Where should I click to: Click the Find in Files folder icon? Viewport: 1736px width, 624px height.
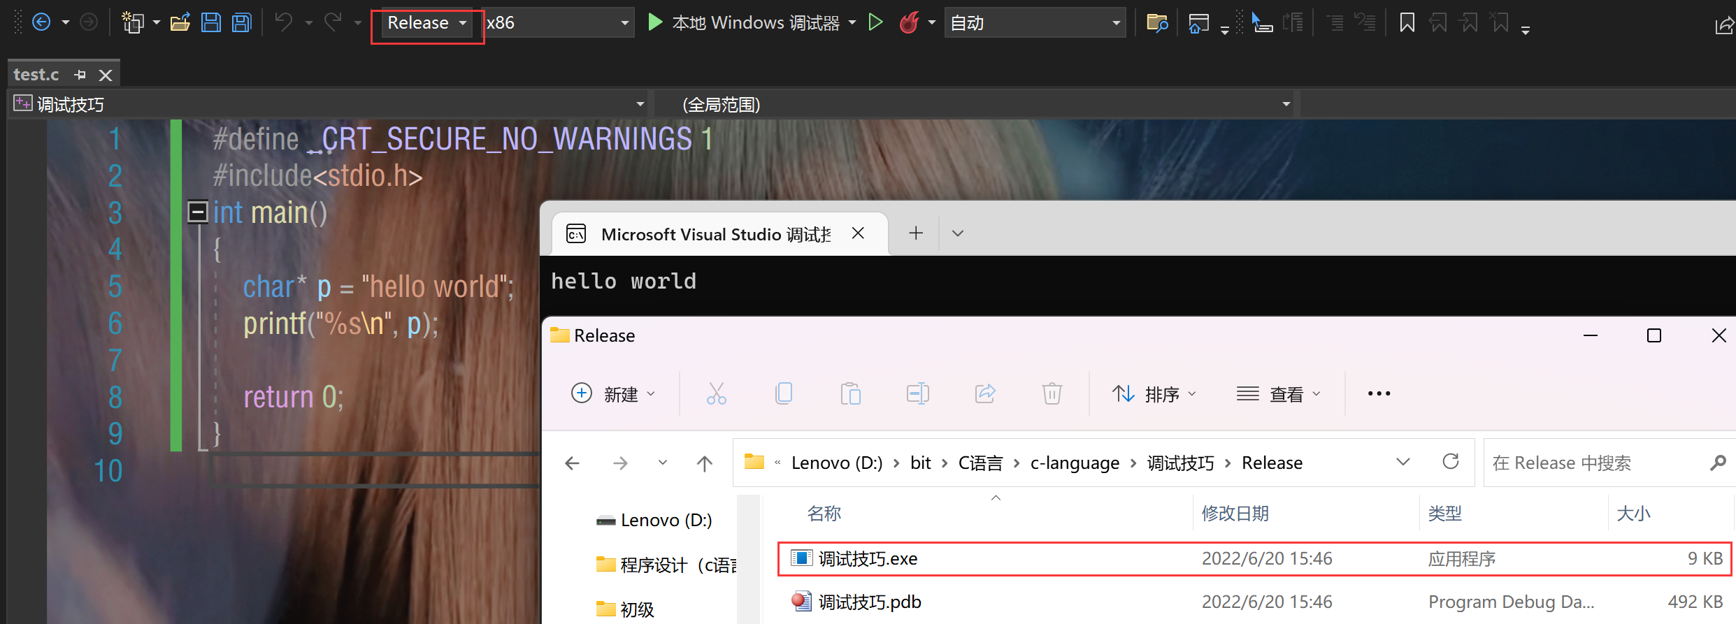point(1157,23)
